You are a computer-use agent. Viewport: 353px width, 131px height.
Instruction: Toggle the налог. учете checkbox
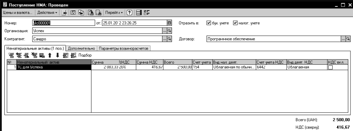point(235,23)
